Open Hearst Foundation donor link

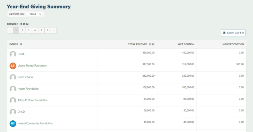28,89
